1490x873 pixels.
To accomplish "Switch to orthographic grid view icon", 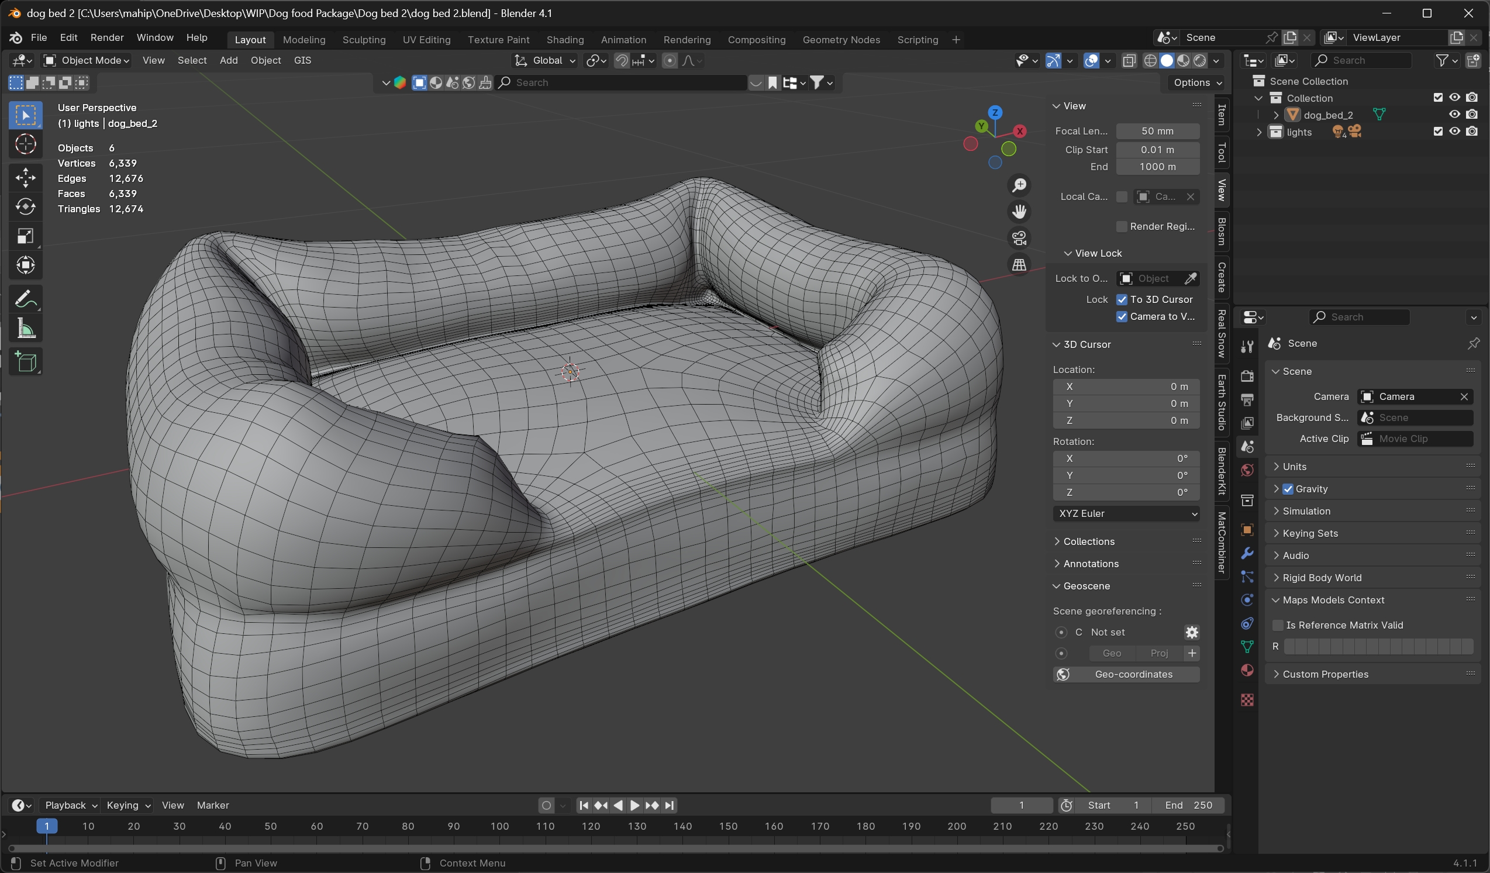I will coord(1019,265).
